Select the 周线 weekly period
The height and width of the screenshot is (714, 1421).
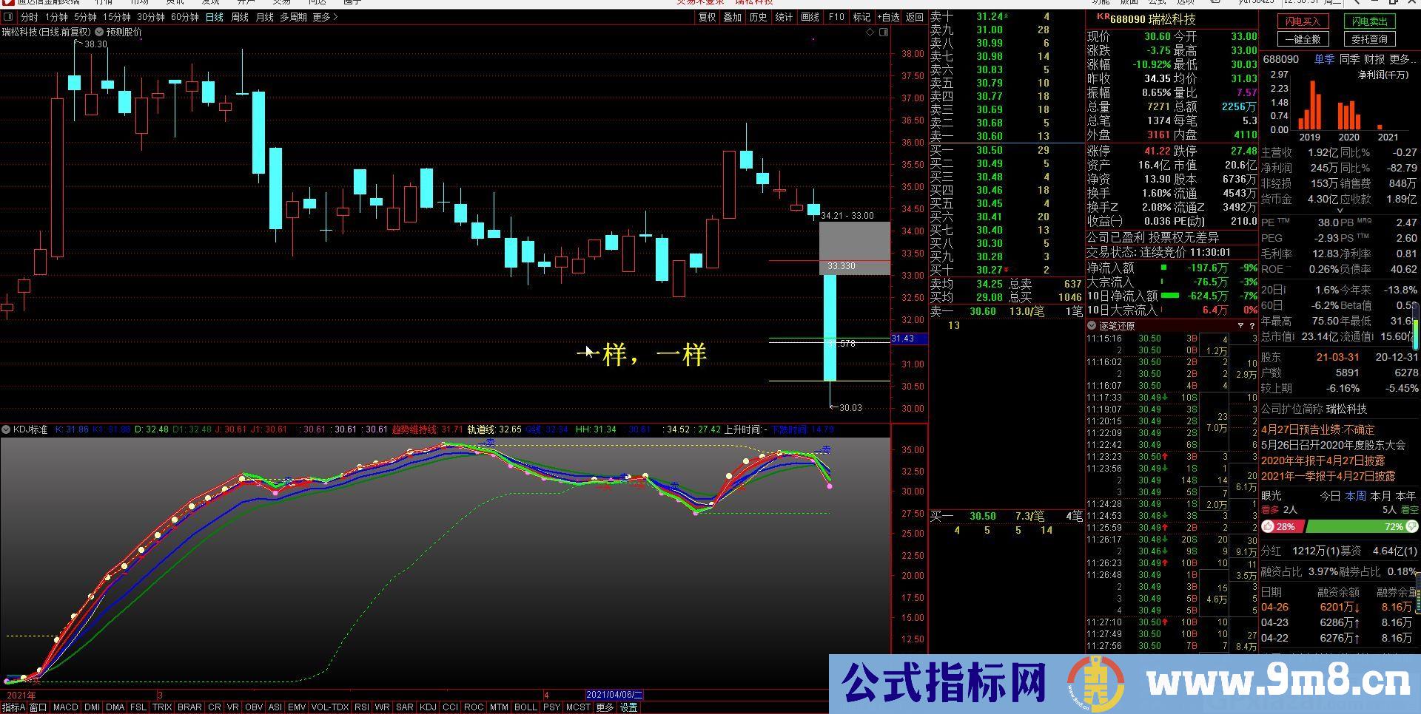point(240,17)
